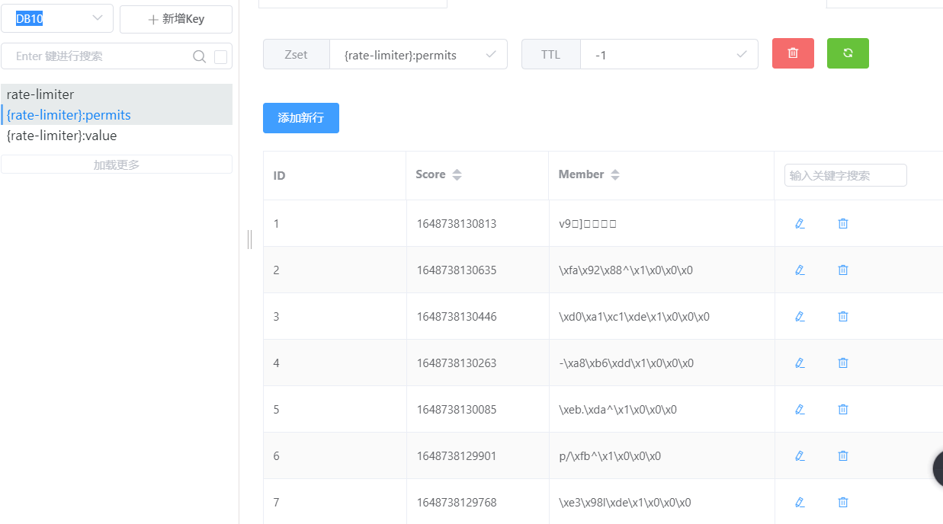Sort the table by Score column
This screenshot has width=943, height=524.
457,174
